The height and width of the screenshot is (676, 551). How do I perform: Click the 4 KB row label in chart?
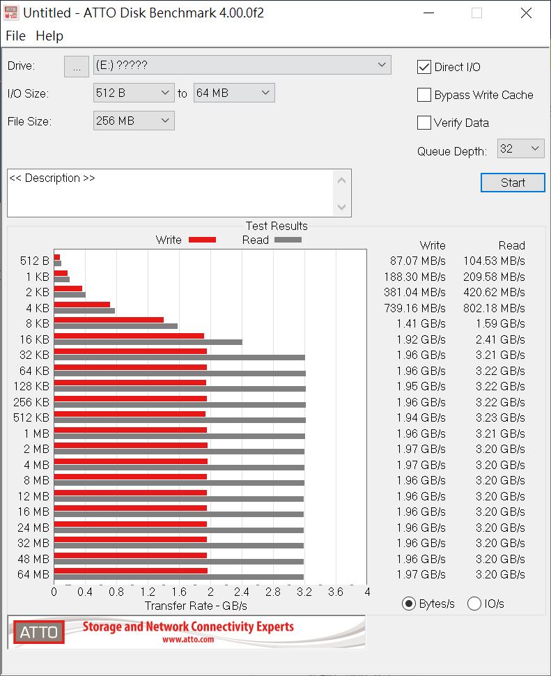click(x=38, y=308)
